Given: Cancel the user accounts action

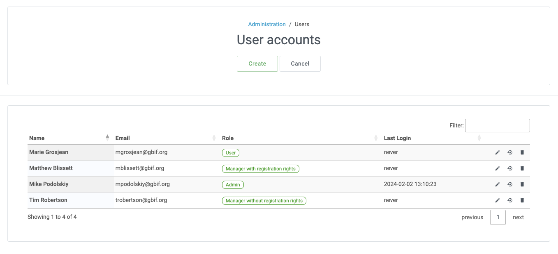Looking at the screenshot, I should (x=300, y=63).
